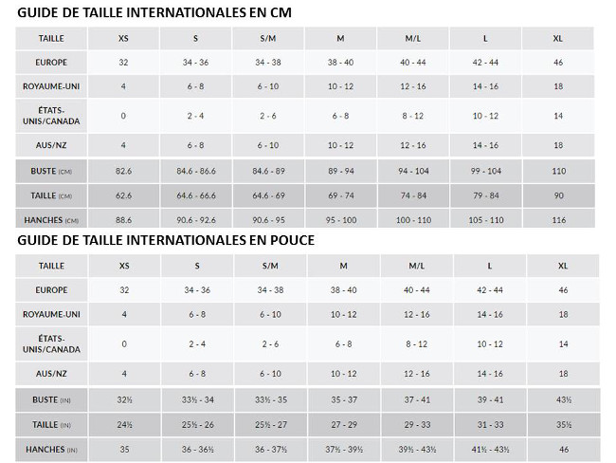This screenshot has width=616, height=463.
Task: Click the 82.6 bust value for XS
Action: 123,172
